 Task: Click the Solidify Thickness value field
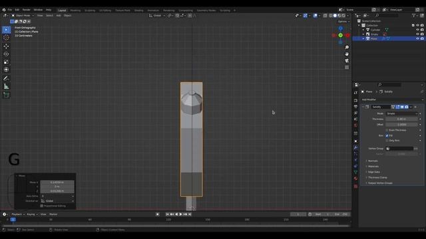click(401, 119)
